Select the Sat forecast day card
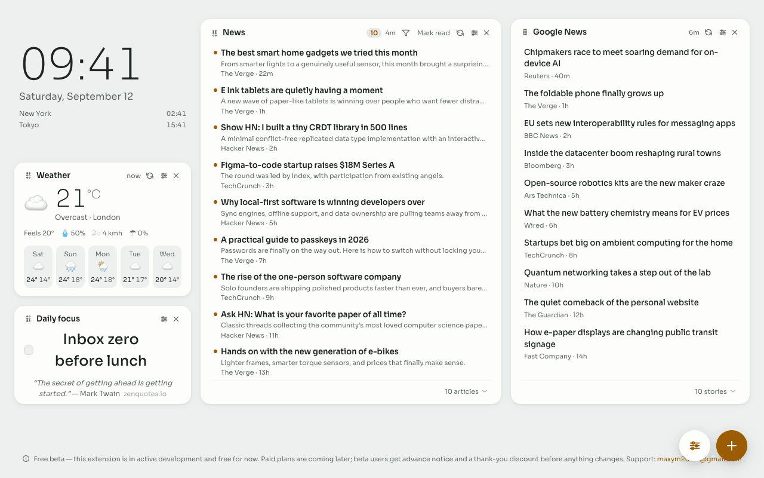Viewport: 764px width, 478px height. (38, 266)
